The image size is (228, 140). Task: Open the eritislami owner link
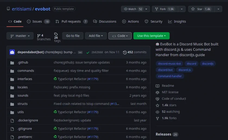click(21, 9)
